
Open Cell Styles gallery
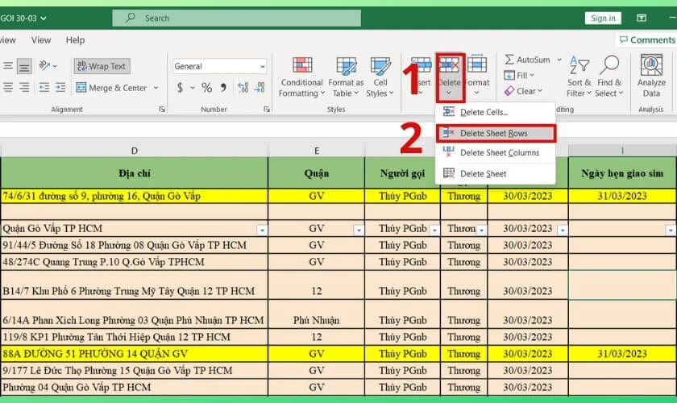click(380, 77)
